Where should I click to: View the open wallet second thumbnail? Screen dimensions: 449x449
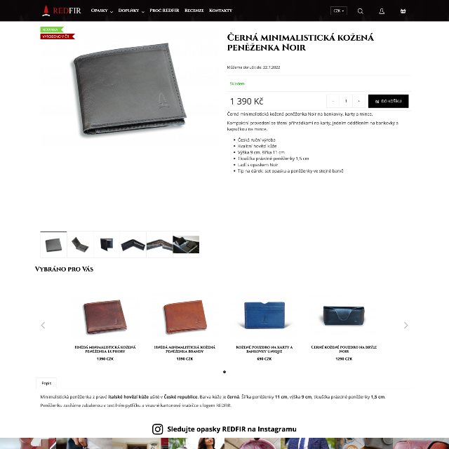click(x=80, y=245)
